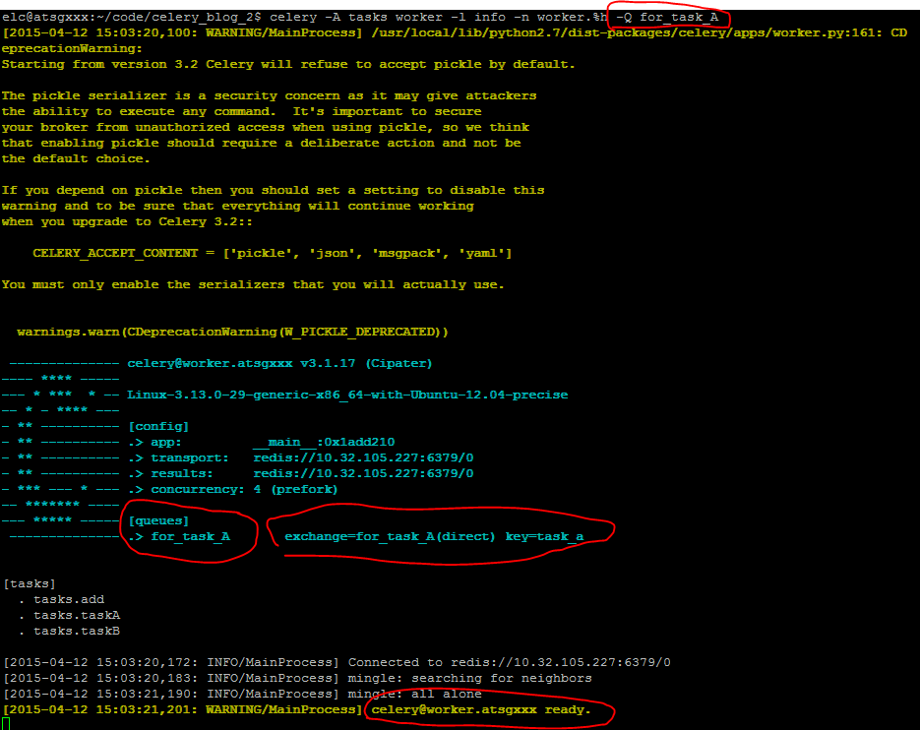This screenshot has width=920, height=730.
Task: Click the transport redis URL value
Action: [363, 457]
